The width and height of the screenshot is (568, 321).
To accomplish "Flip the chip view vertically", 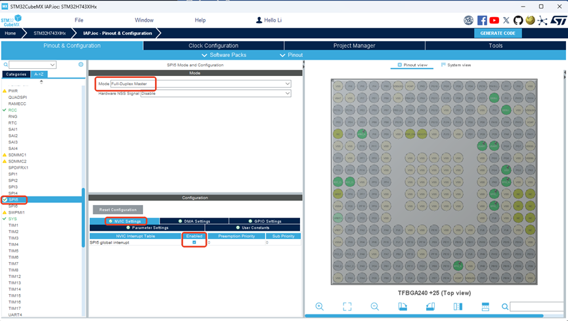I will tap(485, 307).
